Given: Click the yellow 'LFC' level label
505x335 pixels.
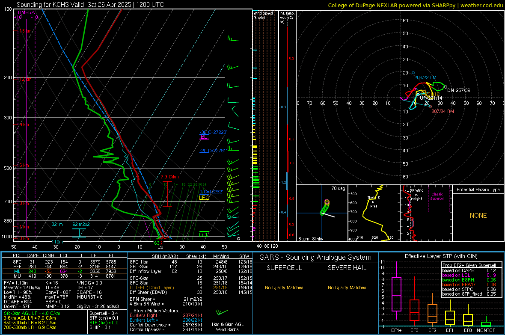Looking at the screenshot, I should (204, 198).
